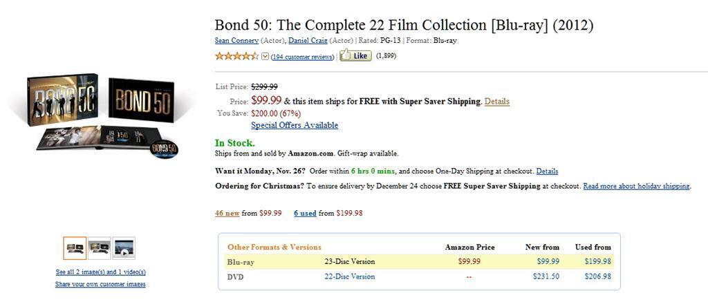Play the product video thumbnail
The width and height of the screenshot is (708, 300).
pyautogui.click(x=124, y=247)
